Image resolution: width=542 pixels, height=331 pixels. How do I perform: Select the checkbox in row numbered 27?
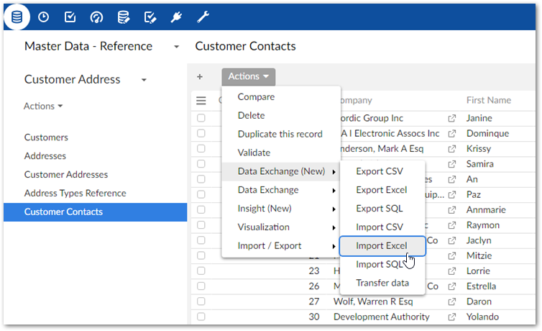(x=201, y=301)
